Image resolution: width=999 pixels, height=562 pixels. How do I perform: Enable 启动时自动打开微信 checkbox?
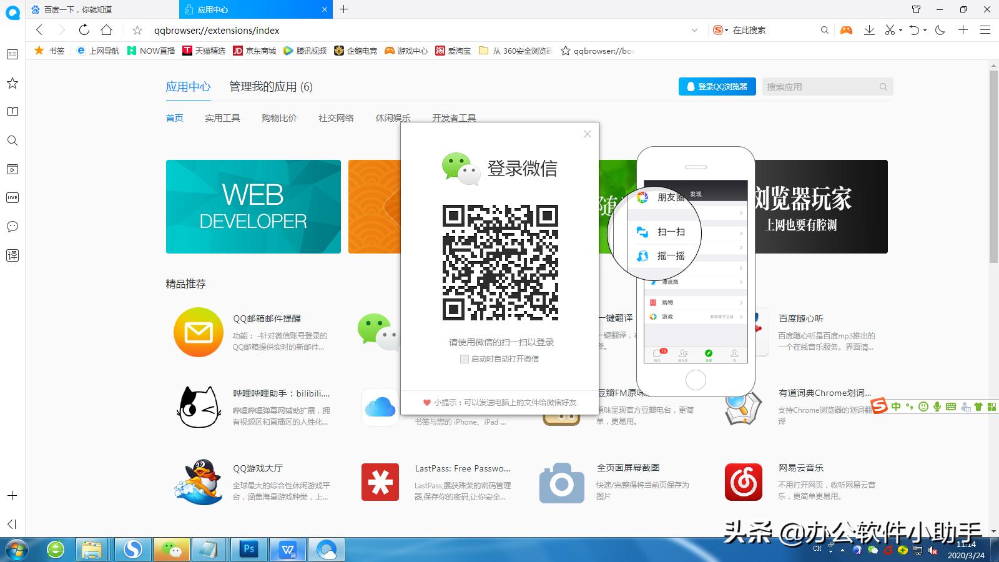tap(465, 359)
